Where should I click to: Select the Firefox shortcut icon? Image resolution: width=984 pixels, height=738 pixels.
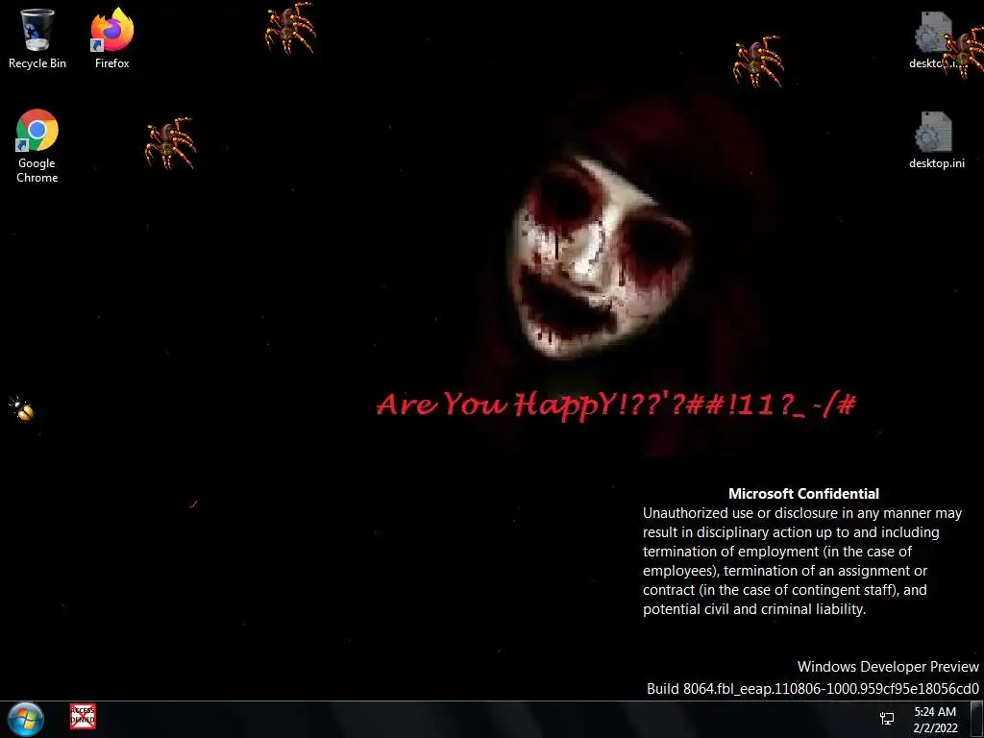coord(111,37)
